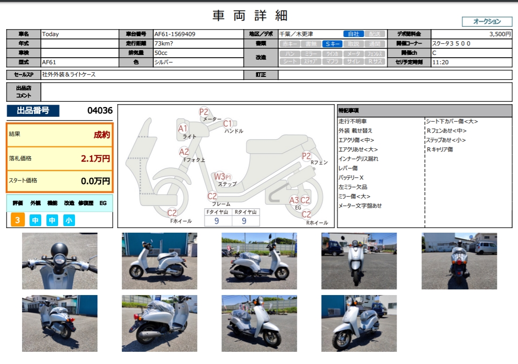Toggle the 取説 document tag
This screenshot has width=518, height=364.
click(354, 44)
